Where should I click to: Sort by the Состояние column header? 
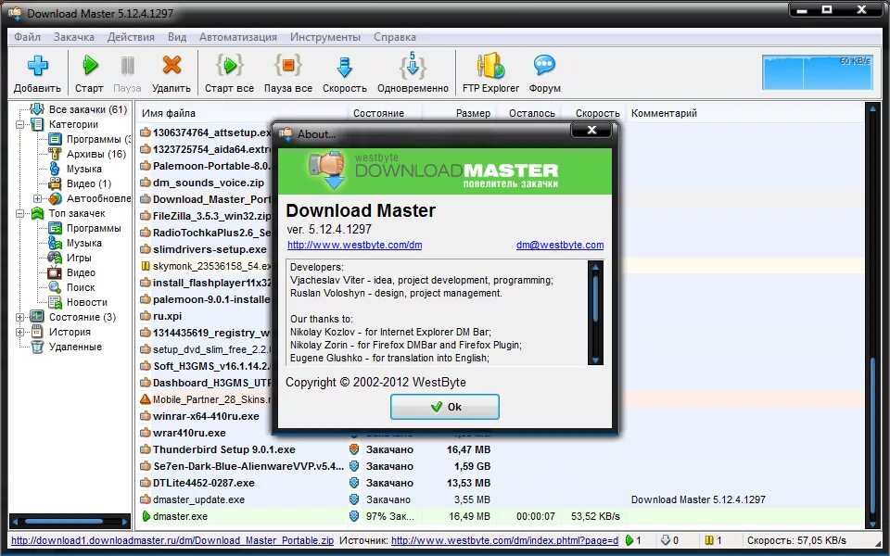point(384,113)
